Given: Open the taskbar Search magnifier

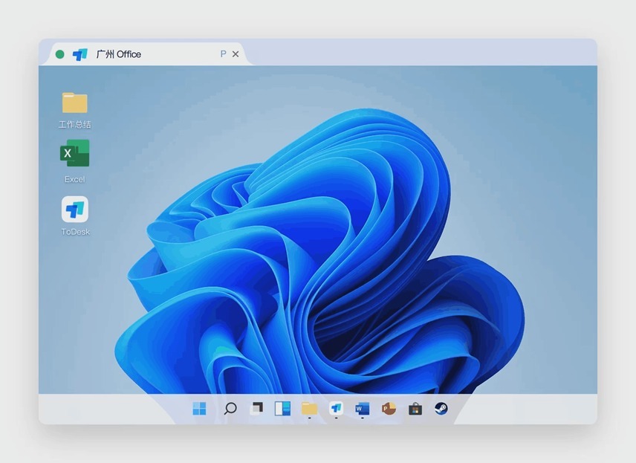Looking at the screenshot, I should point(230,409).
